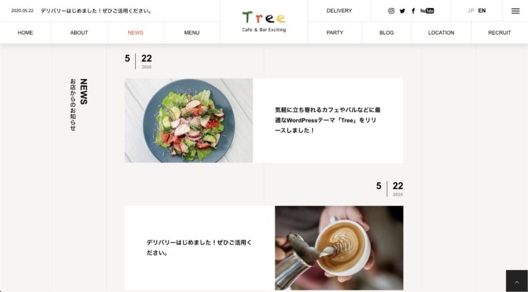Go to the HOME page
This screenshot has width=528, height=292.
tap(25, 33)
